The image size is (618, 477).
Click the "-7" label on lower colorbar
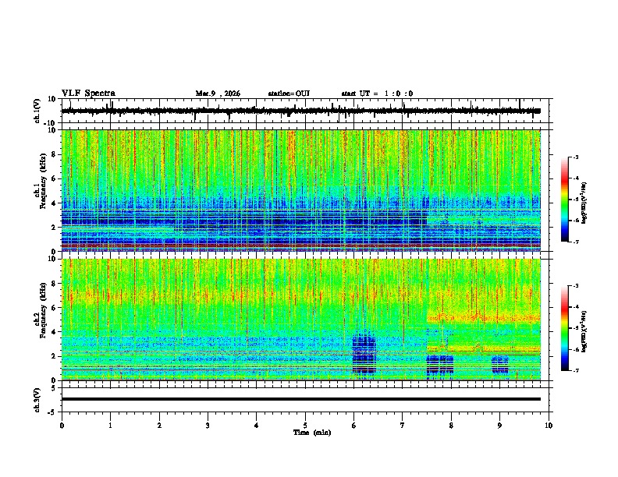(575, 370)
